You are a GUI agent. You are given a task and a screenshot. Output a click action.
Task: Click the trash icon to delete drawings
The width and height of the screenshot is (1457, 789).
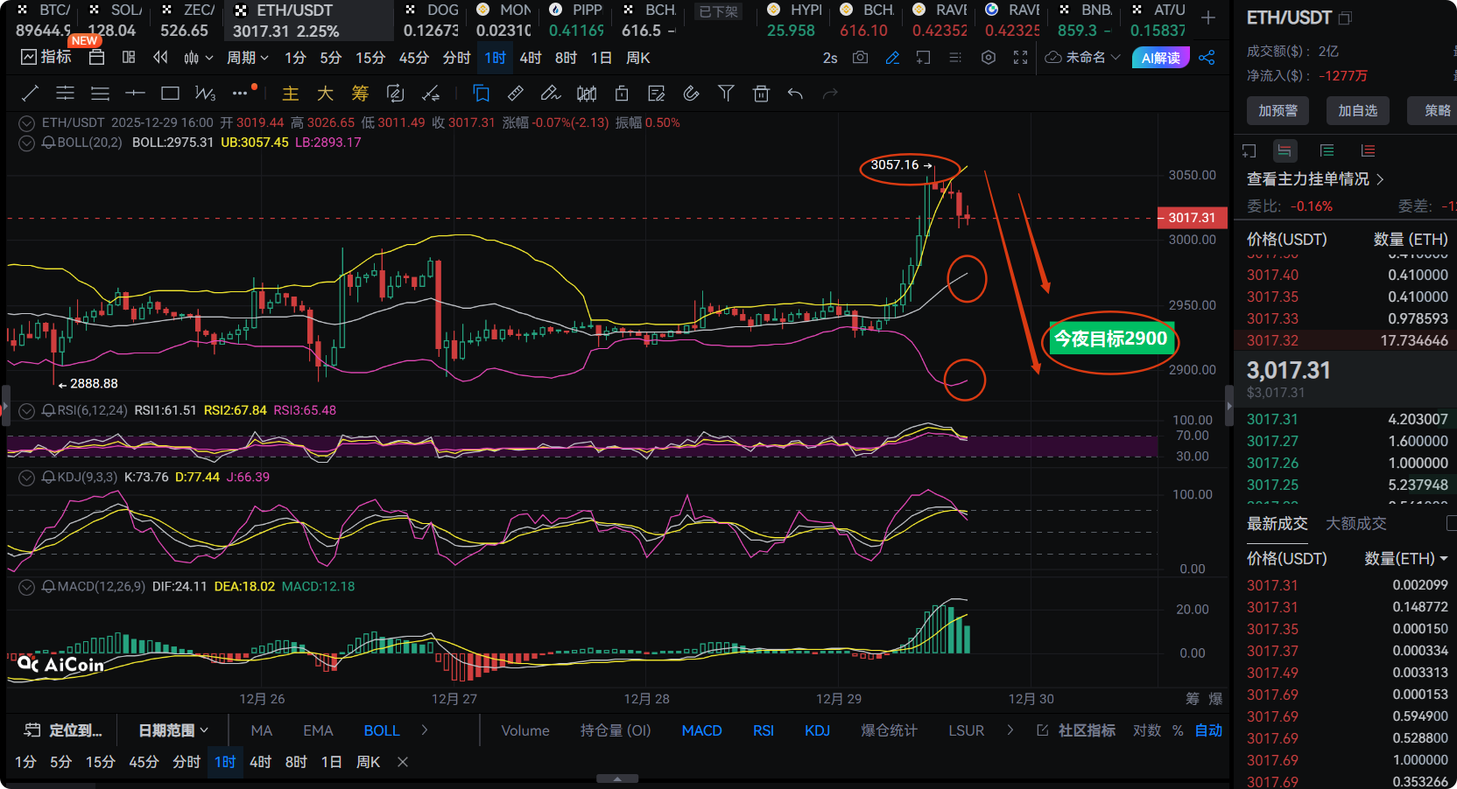pos(761,94)
